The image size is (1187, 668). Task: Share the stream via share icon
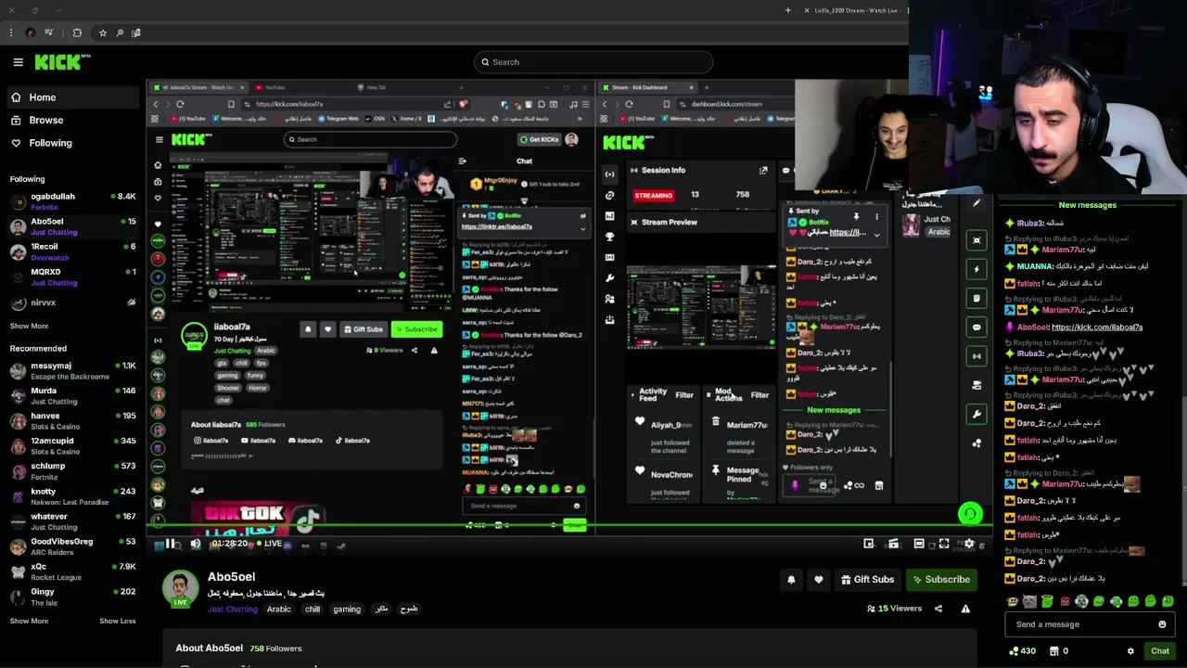pos(938,609)
